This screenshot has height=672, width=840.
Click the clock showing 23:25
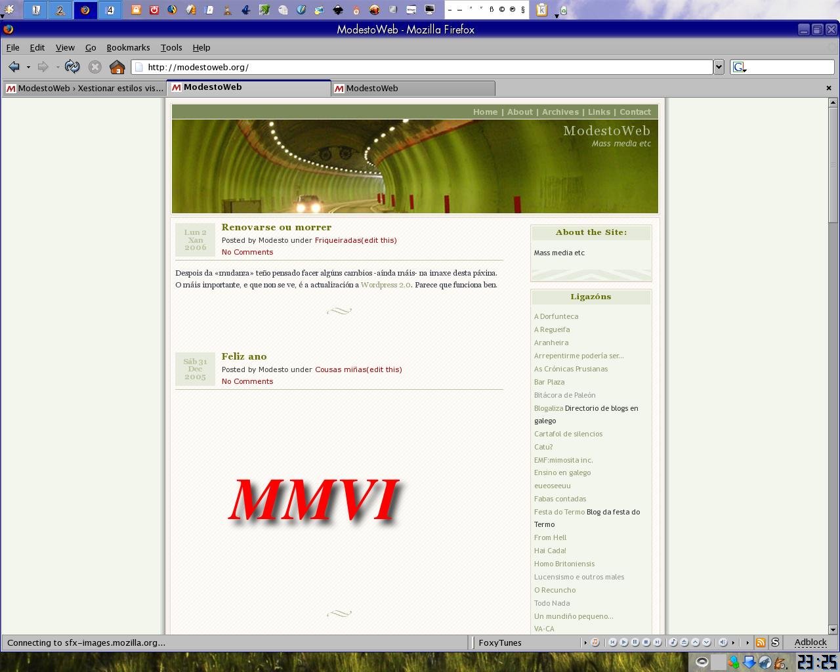[x=817, y=662]
